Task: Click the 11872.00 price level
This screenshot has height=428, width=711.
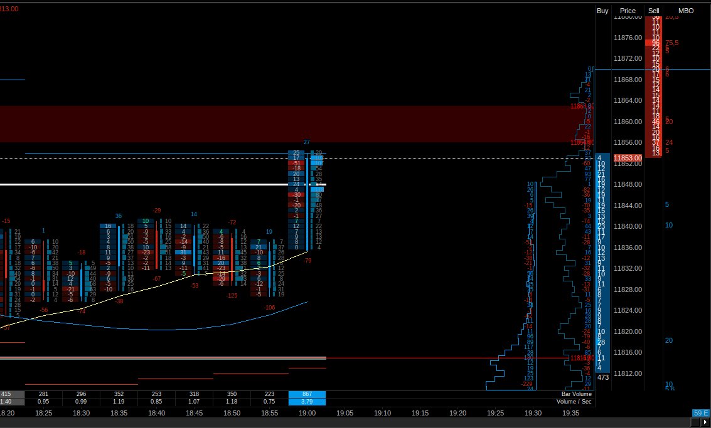Action: (628, 58)
